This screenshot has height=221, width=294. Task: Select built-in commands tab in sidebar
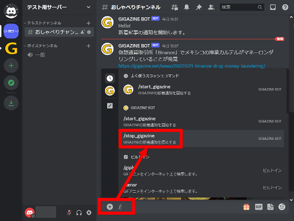[110, 106]
